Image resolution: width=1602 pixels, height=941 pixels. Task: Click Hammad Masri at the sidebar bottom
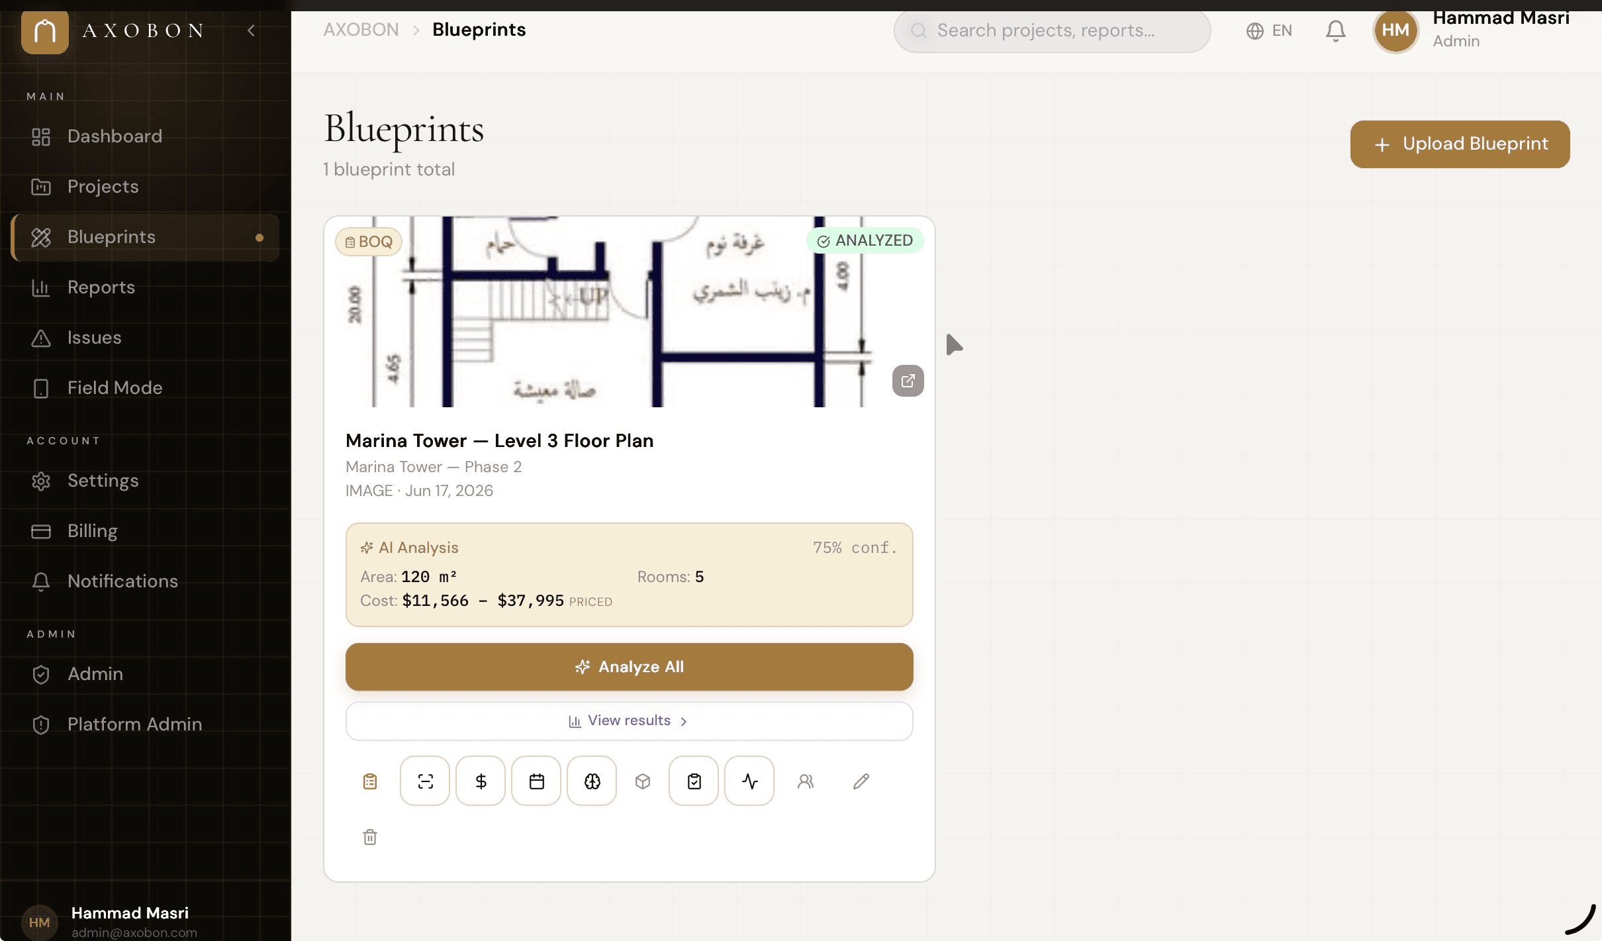point(130,913)
